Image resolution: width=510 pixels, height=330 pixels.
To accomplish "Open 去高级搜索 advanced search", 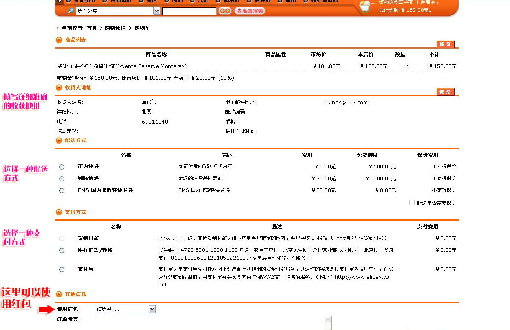I will 249,11.
